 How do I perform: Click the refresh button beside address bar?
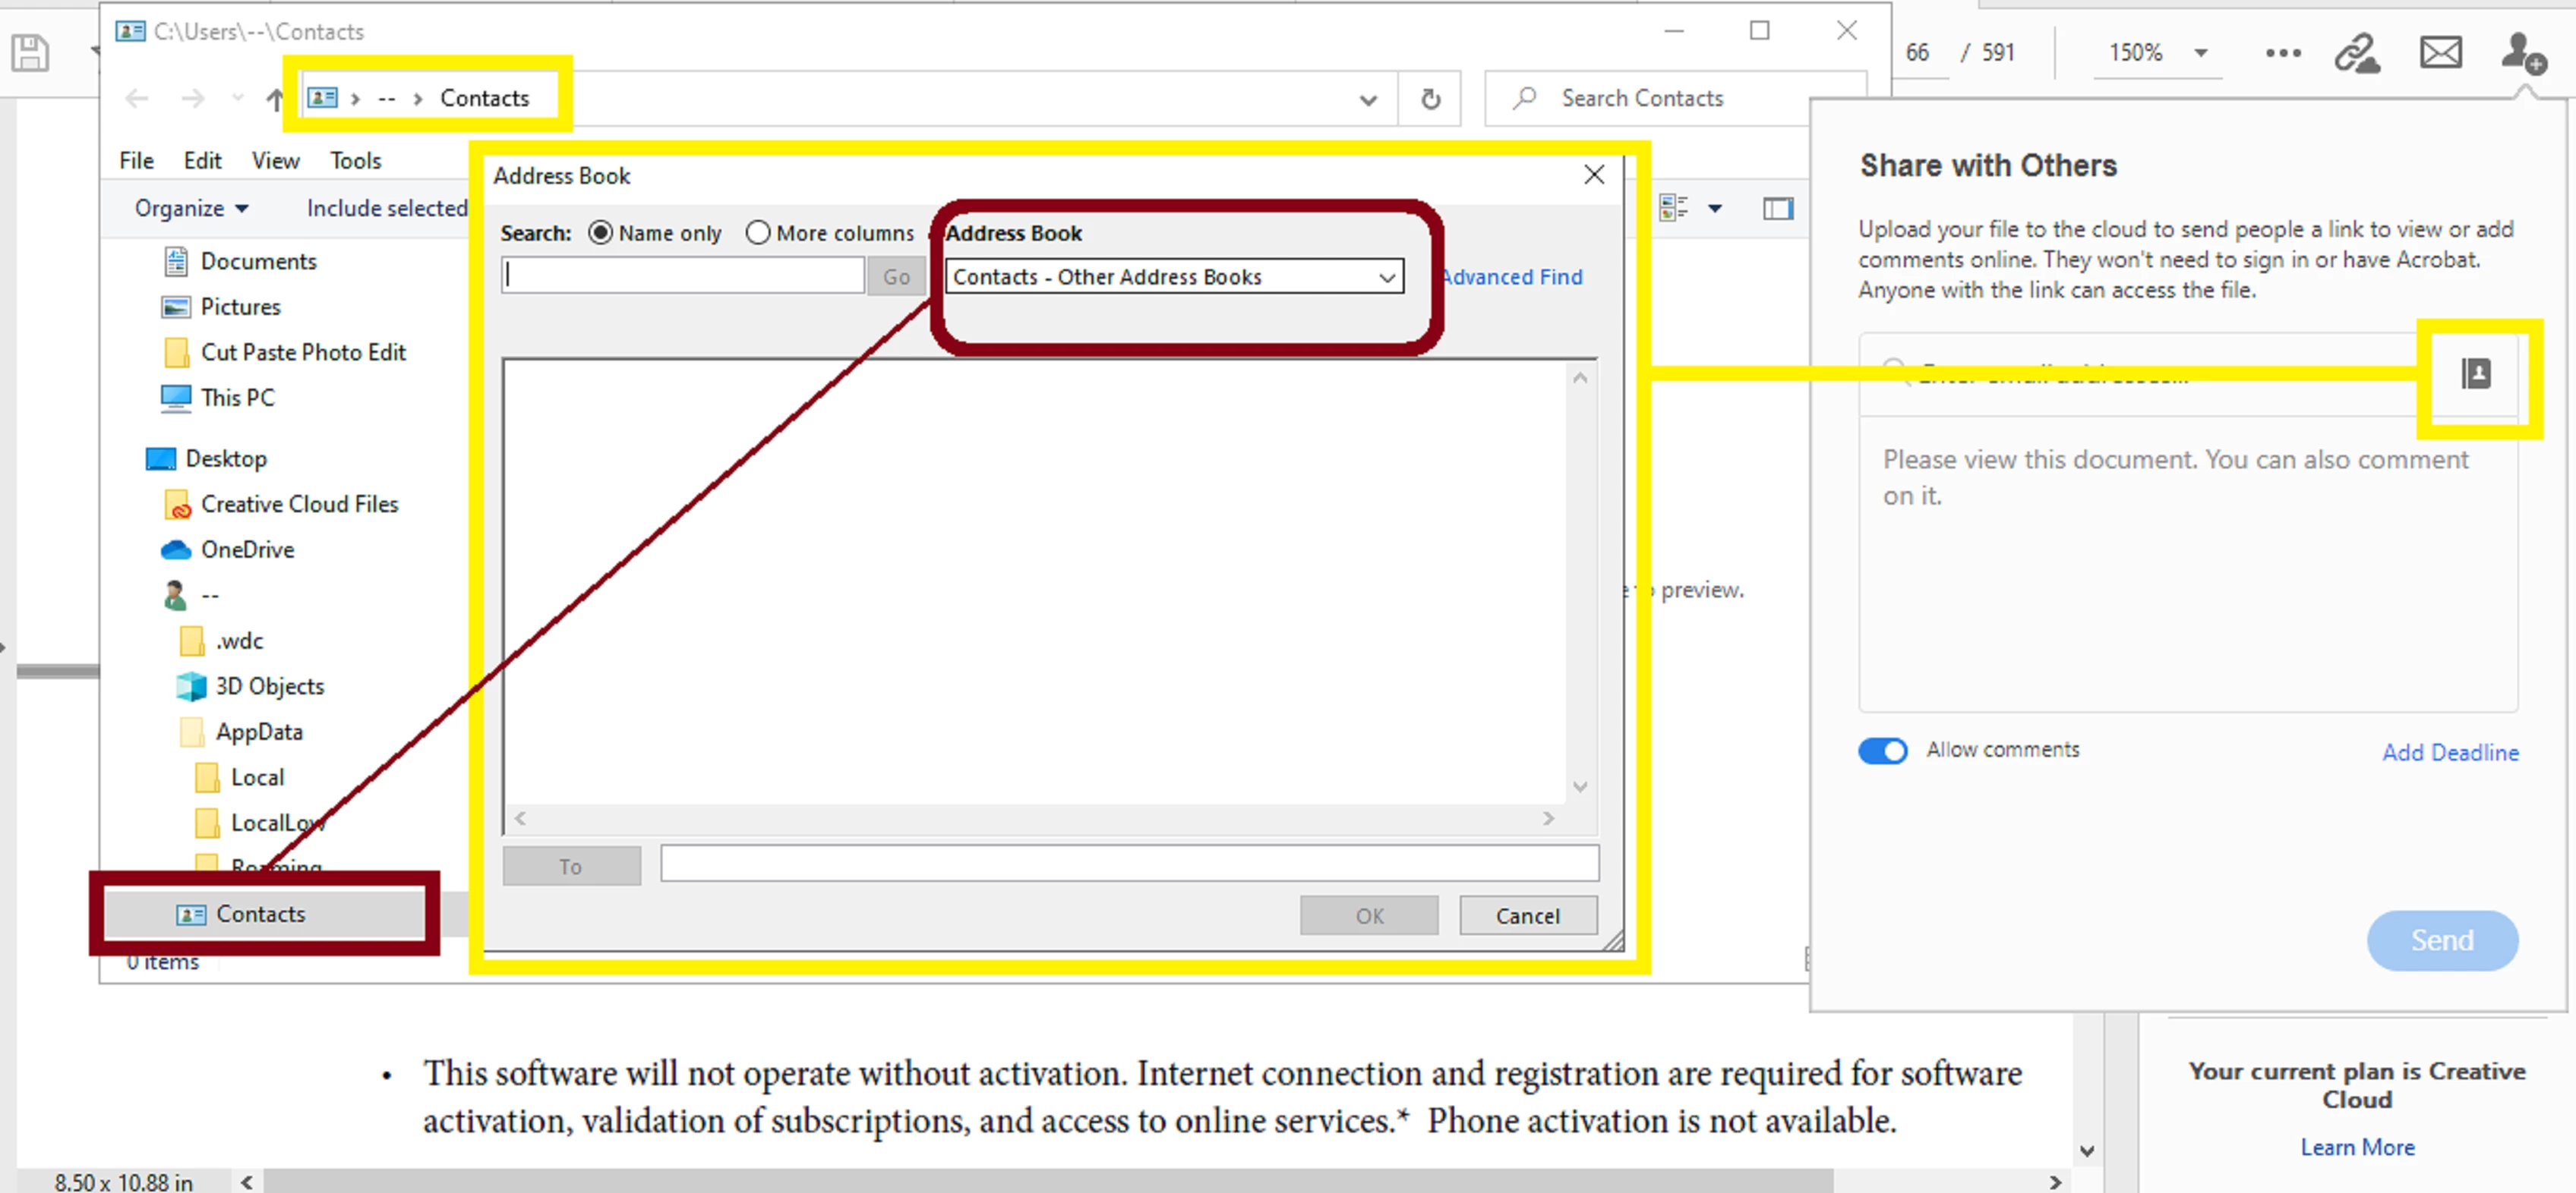point(1430,99)
